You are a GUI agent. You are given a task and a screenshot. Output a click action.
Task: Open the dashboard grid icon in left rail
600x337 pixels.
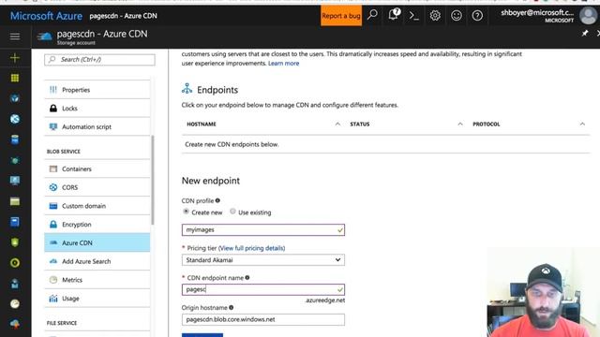[x=15, y=78]
